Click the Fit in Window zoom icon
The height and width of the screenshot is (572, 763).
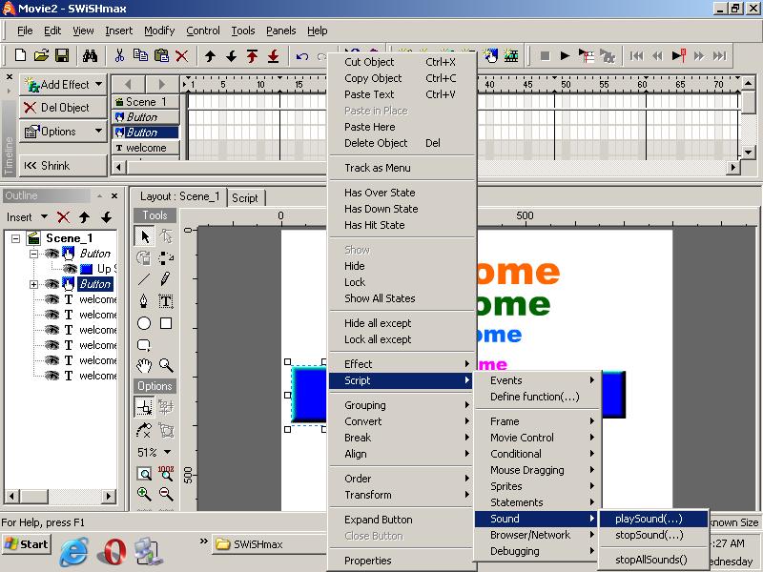click(x=144, y=473)
